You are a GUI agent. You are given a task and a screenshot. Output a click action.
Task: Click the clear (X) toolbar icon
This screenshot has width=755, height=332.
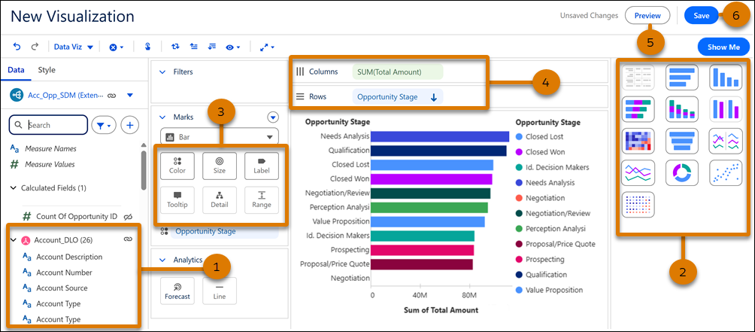[x=117, y=47]
